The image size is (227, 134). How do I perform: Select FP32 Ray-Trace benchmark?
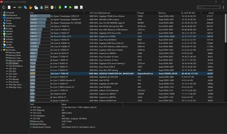pyautogui.click(x=15, y=85)
